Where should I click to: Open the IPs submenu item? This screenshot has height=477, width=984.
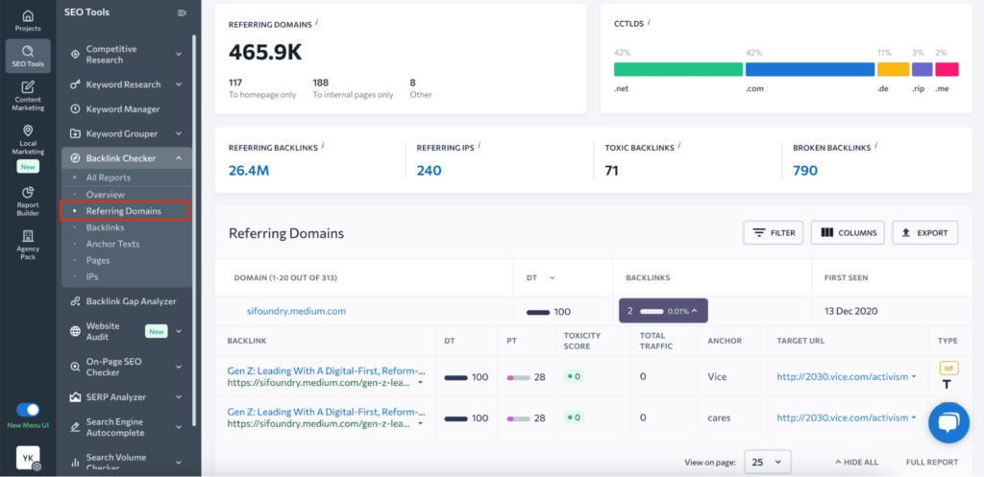(92, 276)
